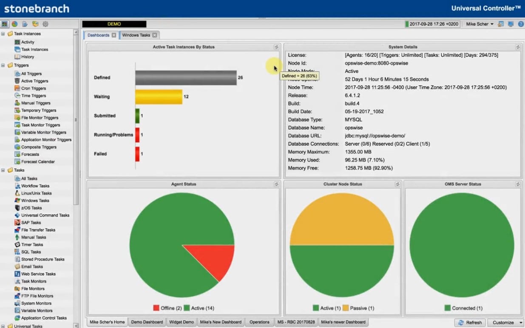This screenshot has height=328, width=525.
Task: Open the MS - RBC 20170828 tab
Action: [x=296, y=322]
